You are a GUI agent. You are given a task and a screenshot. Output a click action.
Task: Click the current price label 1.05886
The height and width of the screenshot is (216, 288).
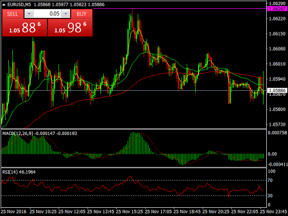tap(277, 90)
